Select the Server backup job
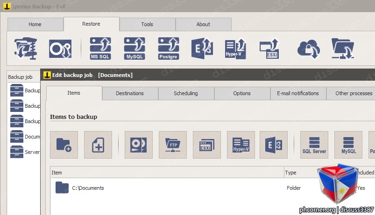 (25, 152)
